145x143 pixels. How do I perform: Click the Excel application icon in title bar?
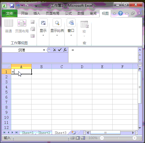pyautogui.click(x=4, y=6)
